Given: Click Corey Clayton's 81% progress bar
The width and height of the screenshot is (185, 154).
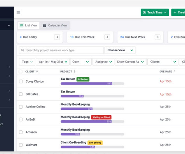Looking at the screenshot, I should 92,83.
